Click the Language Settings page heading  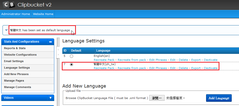[x=83, y=41]
